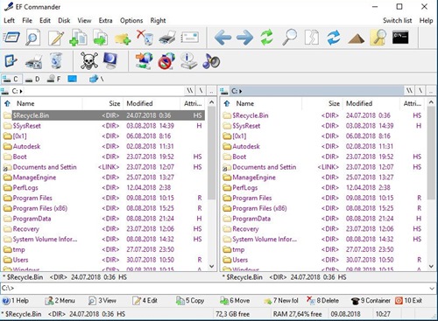The width and height of the screenshot is (438, 321).
Task: Expand left panel C: path arrow
Action: click(21, 91)
